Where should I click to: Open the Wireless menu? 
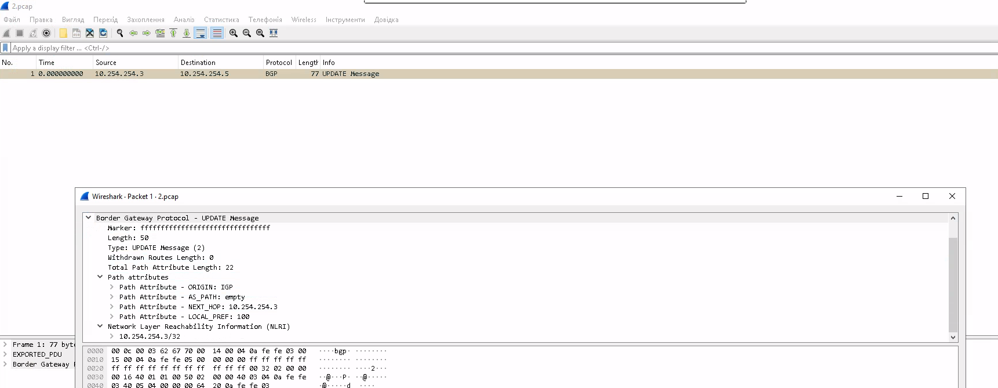coord(304,20)
